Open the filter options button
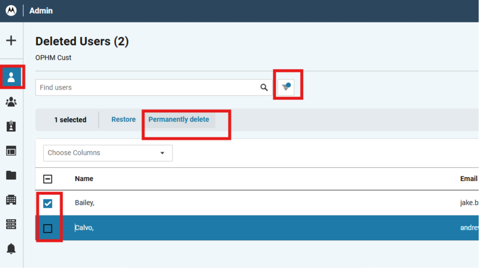This screenshot has width=480, height=269. coord(287,88)
